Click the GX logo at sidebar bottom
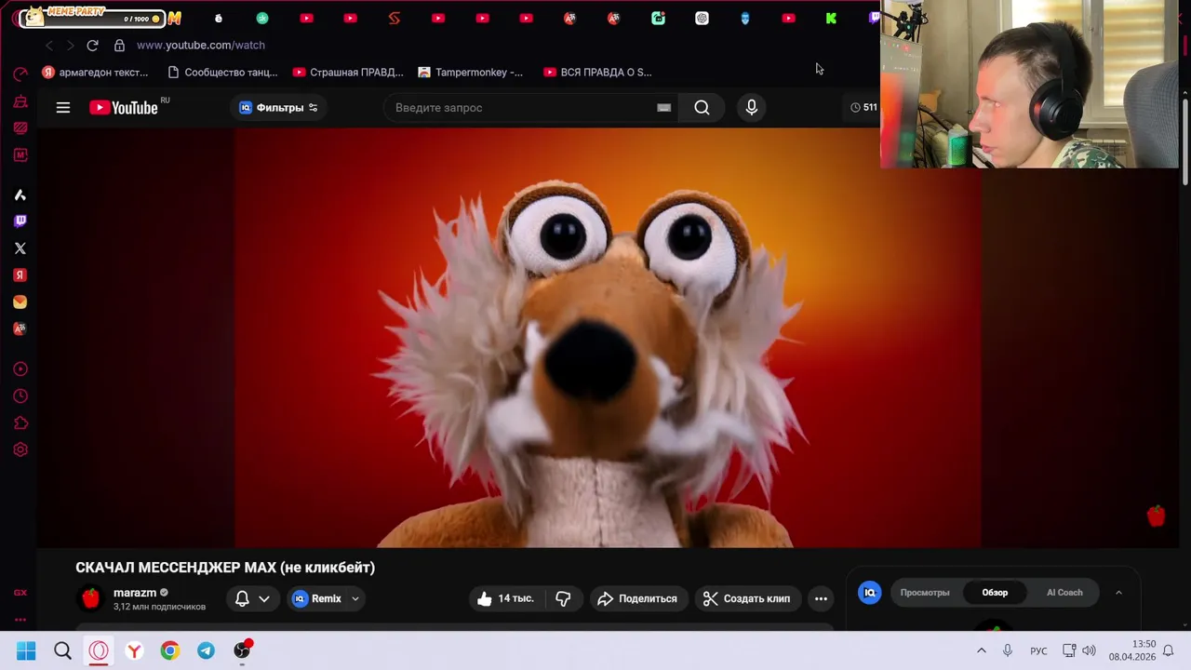1191x670 pixels. pos(20,593)
